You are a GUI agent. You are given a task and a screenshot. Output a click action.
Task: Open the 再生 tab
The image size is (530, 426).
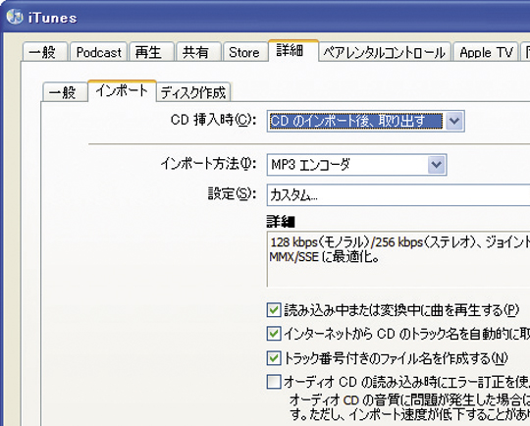pyautogui.click(x=152, y=52)
